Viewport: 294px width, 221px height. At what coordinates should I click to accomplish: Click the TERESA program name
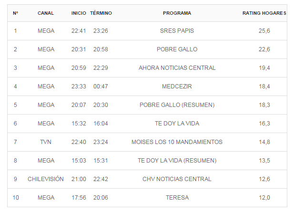177,198
